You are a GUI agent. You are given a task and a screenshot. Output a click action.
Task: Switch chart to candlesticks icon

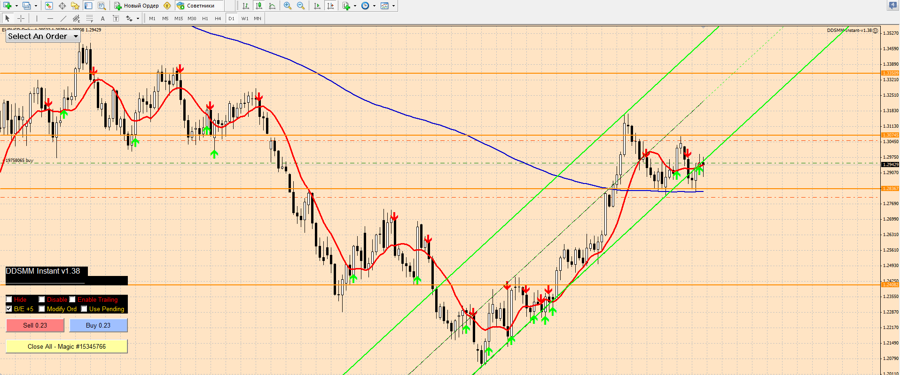tap(259, 6)
